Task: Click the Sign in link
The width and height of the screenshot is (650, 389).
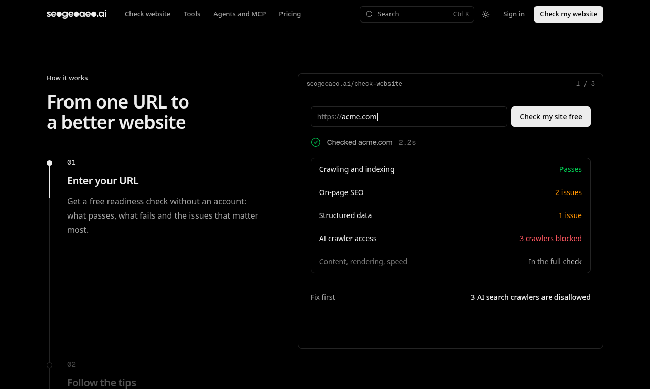Action: coord(514,14)
